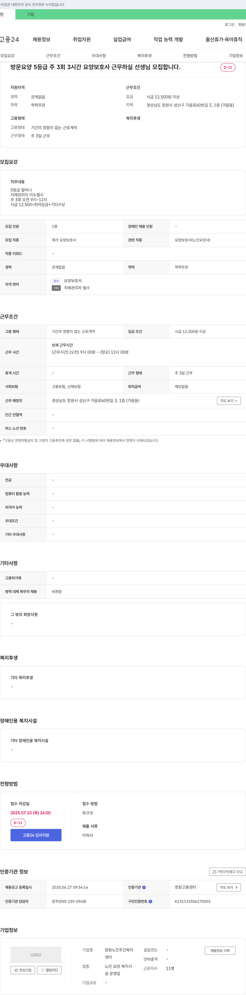Viewport: 246px width, 995px height.
Task: Open the 직업 능력 개발 menu
Action: coord(168,39)
